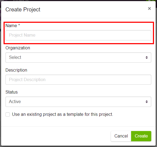Image resolution: width=157 pixels, height=147 pixels.
Task: Enable use existing project as template checkbox
Action: point(8,114)
